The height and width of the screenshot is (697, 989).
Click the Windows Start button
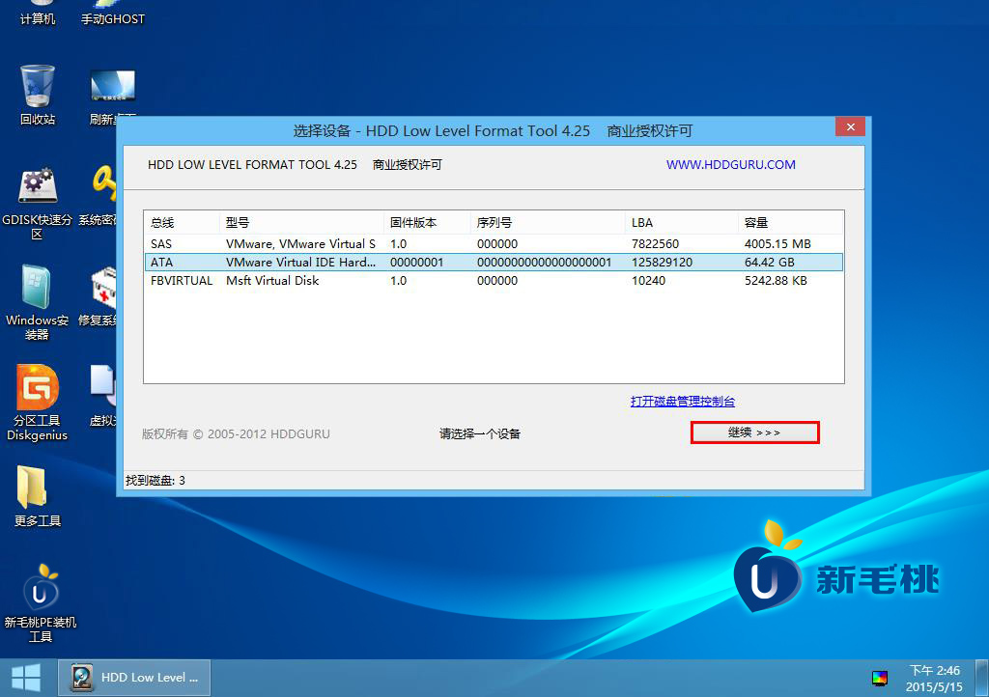[26, 678]
